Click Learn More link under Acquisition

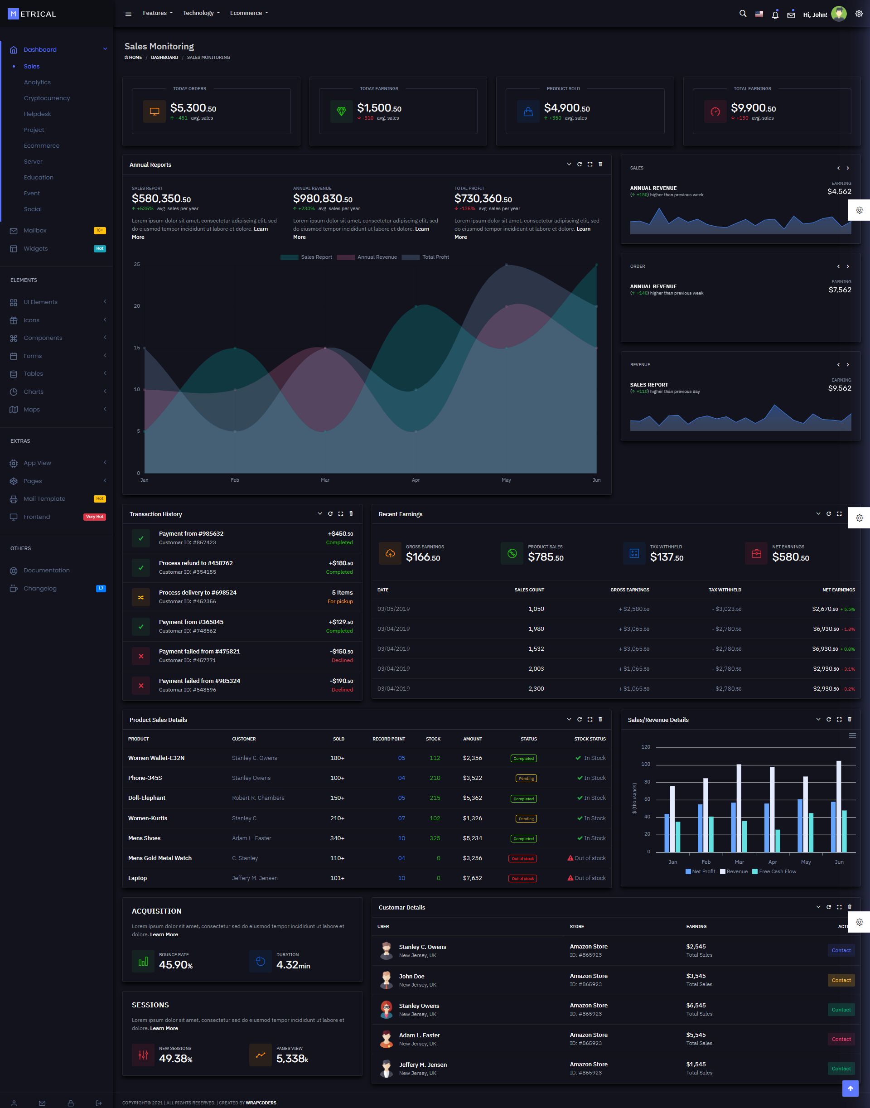(164, 934)
